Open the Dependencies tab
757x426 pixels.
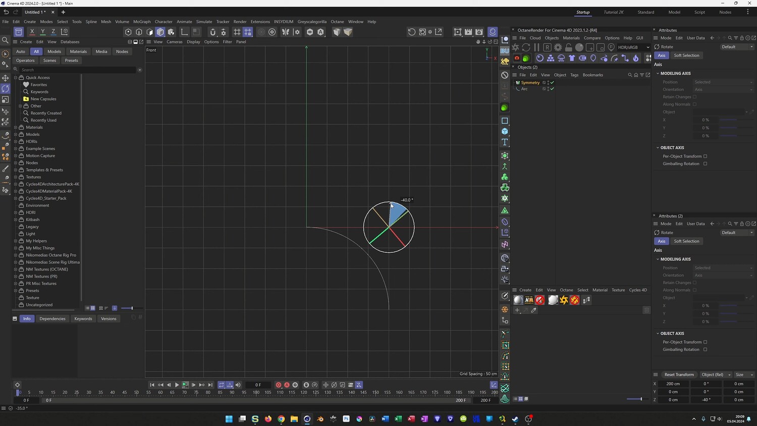(52, 319)
